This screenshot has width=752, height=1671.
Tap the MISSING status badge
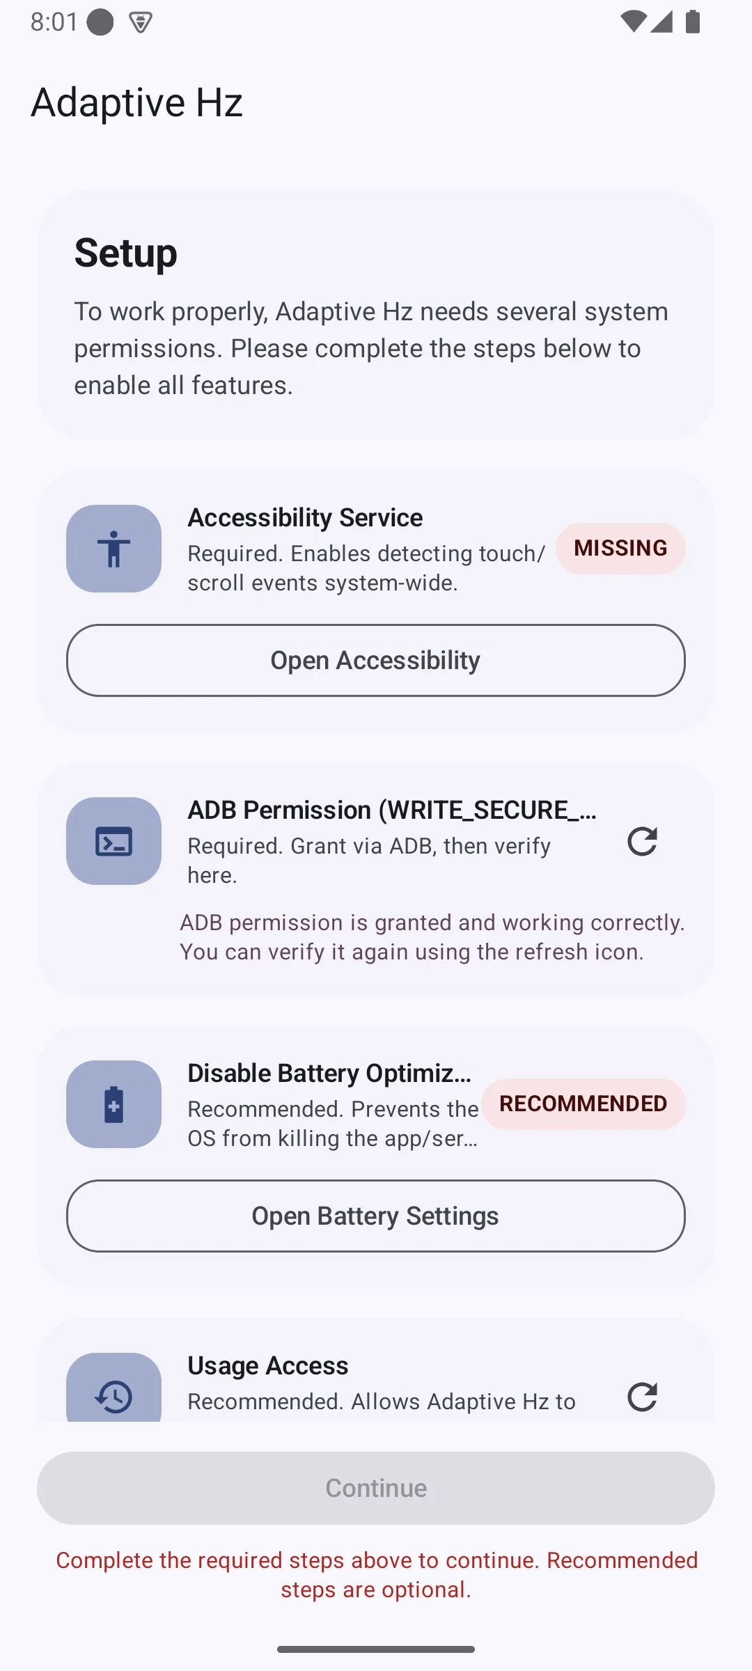[x=620, y=549]
